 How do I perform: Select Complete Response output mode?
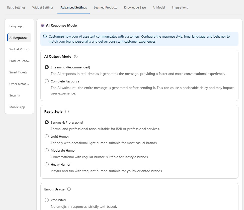click(47, 81)
